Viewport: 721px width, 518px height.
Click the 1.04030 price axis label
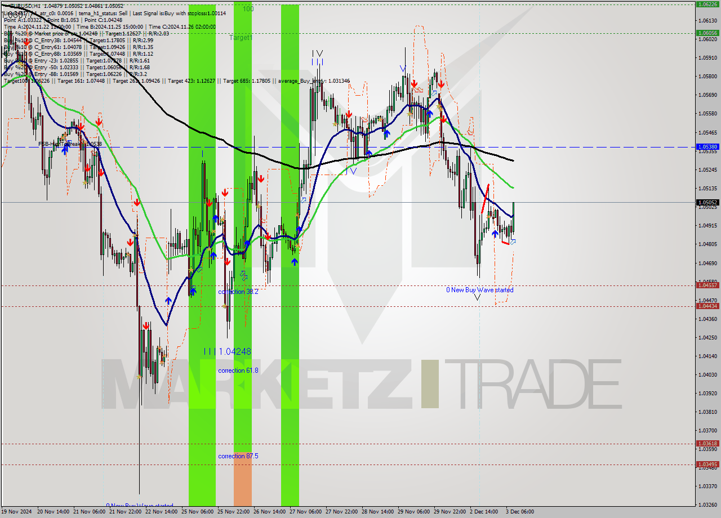[x=707, y=375]
